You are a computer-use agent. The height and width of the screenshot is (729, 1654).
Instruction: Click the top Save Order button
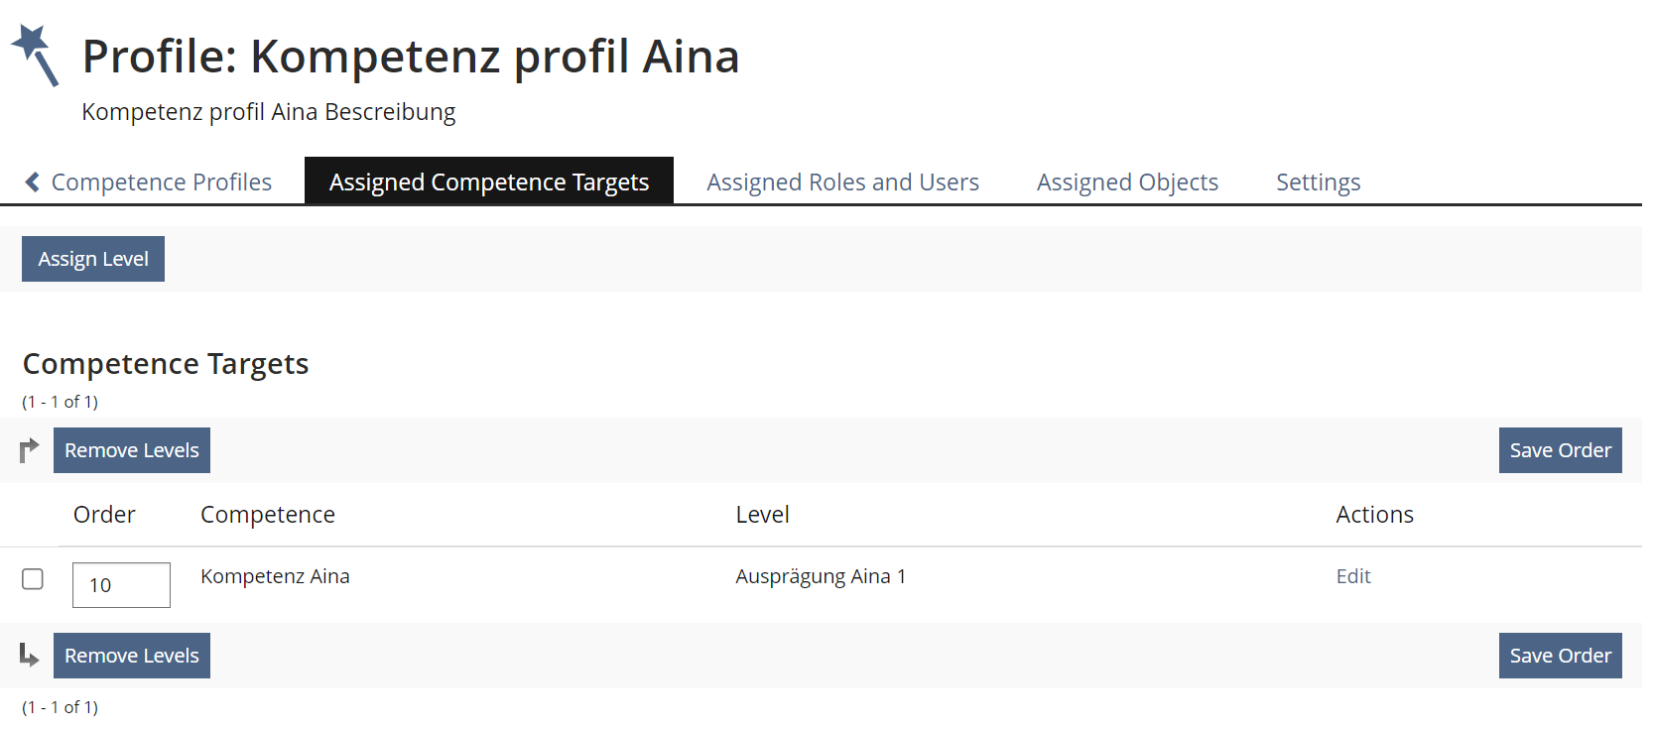click(x=1560, y=450)
